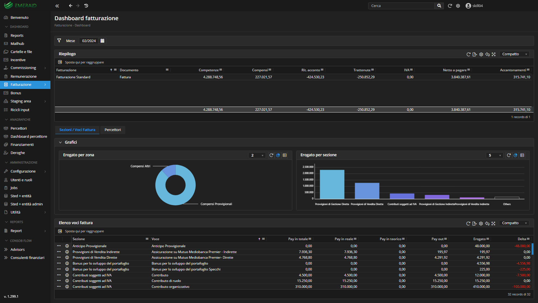This screenshot has width=538, height=303.
Task: Switch to the Percettori tab
Action: (113, 130)
